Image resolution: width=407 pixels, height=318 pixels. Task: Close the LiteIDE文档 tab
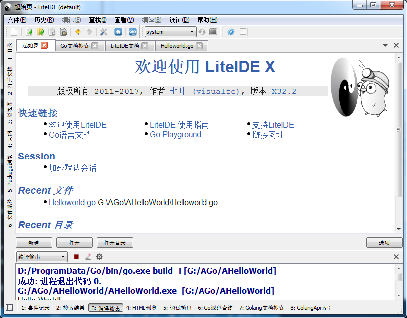(x=145, y=46)
